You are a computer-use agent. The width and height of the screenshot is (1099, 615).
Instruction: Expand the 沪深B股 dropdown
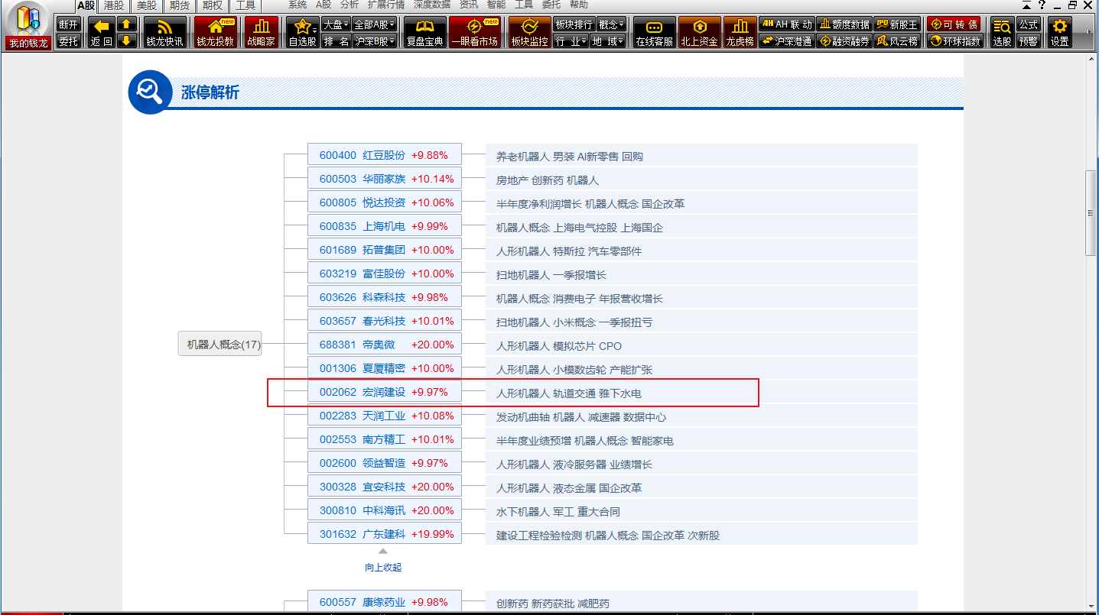click(375, 40)
